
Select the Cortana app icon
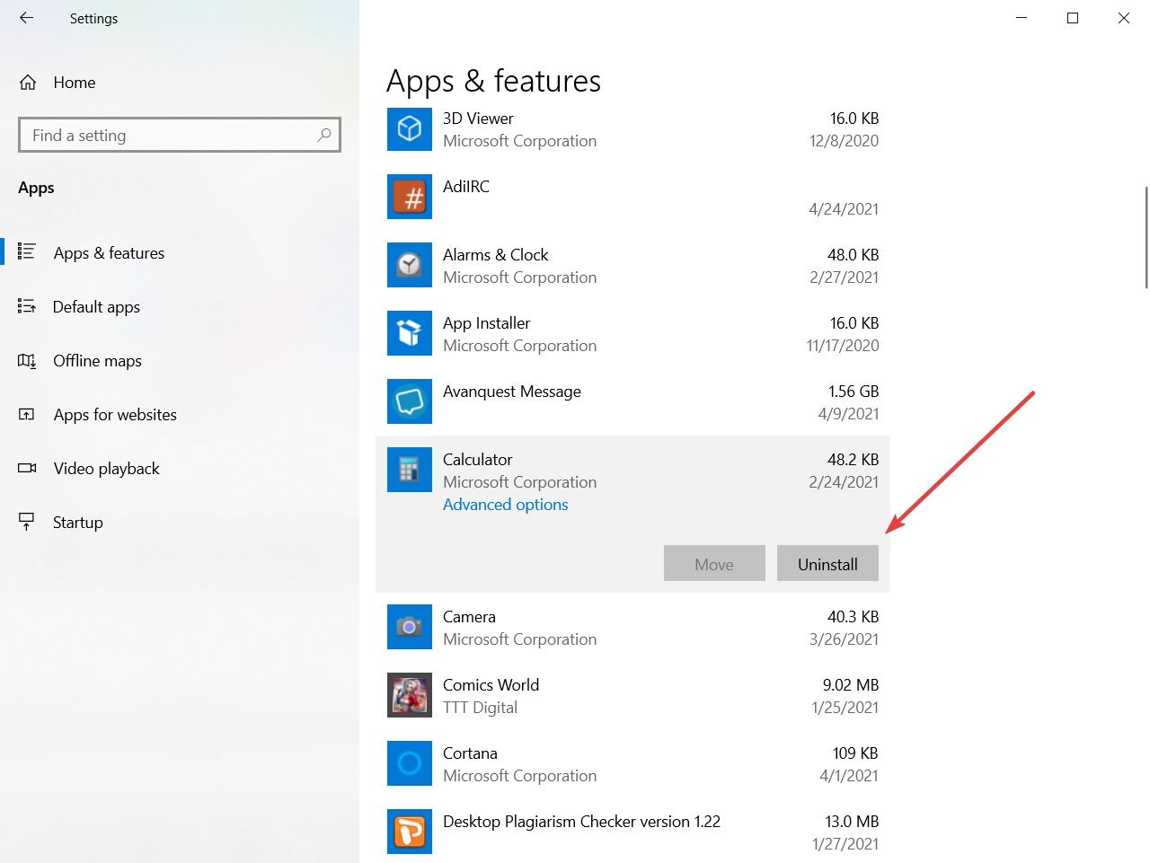[410, 763]
